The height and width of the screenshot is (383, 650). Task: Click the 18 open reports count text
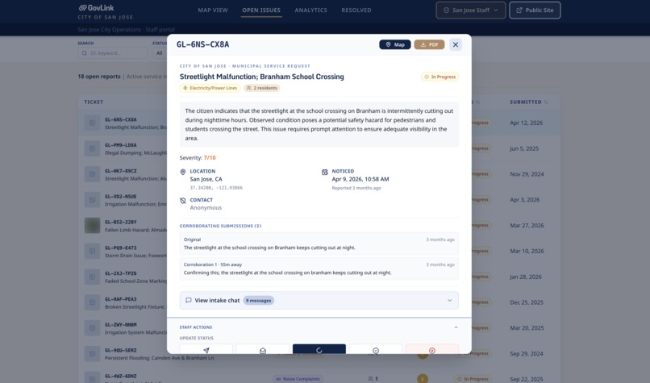(x=99, y=77)
